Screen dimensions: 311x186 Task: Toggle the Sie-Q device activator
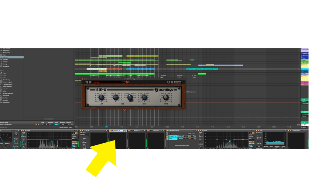[110, 131]
